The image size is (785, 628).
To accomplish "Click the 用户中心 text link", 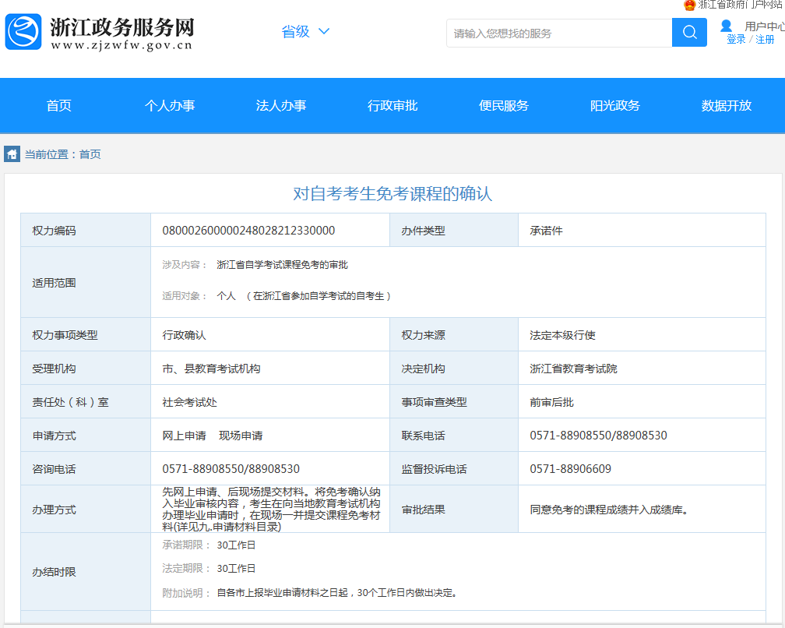I will click(764, 26).
